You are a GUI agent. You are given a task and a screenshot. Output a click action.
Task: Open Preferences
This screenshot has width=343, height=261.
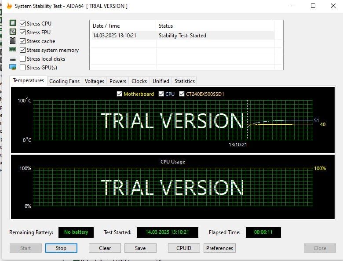point(219,248)
